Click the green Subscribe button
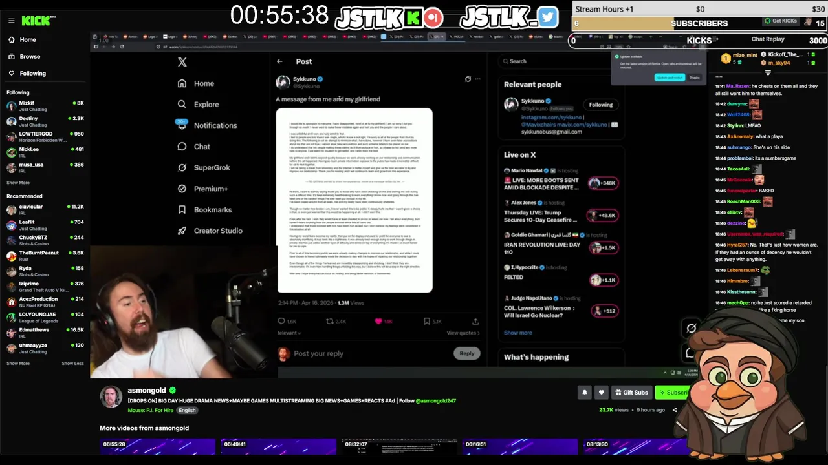828x465 pixels. [x=673, y=392]
